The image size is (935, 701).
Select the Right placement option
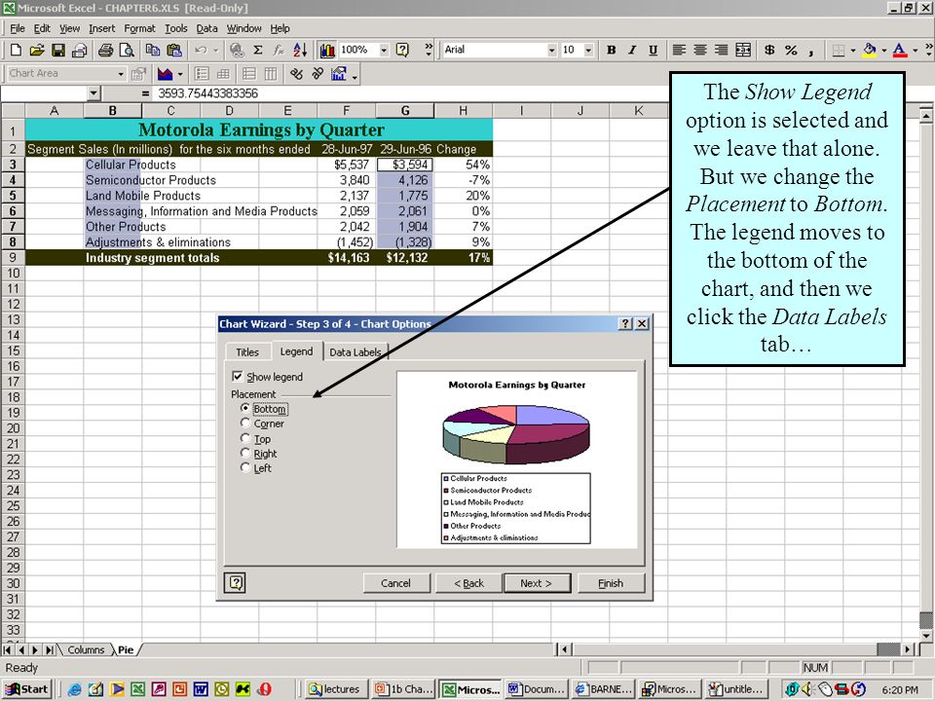[x=245, y=453]
